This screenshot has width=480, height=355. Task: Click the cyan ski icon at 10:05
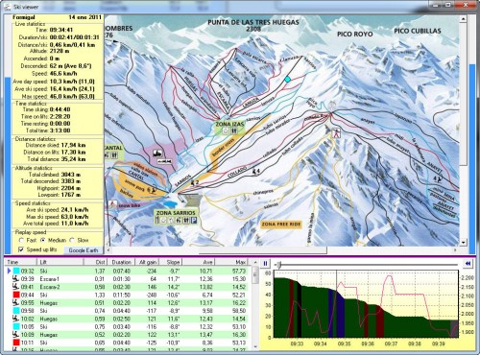point(16,326)
